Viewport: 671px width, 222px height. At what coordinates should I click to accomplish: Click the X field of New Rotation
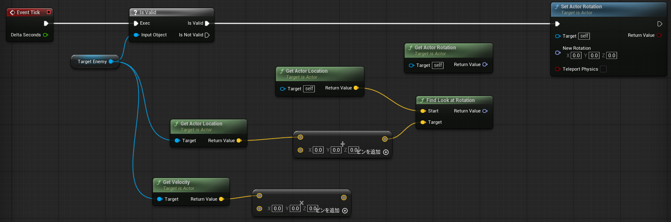[x=576, y=56]
